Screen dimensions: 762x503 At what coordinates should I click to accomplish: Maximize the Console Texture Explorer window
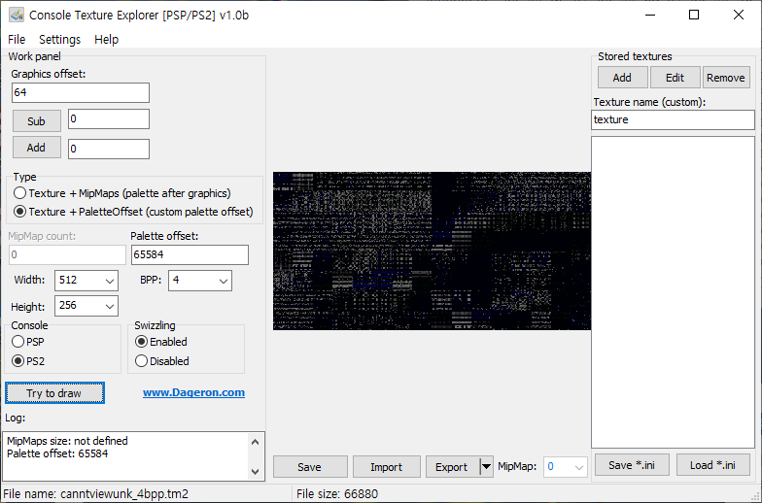694,16
